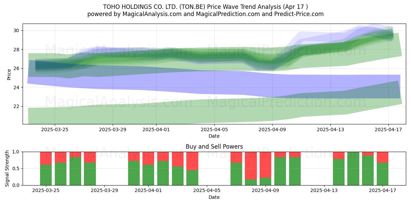
Task: Select the green buy segment of the 2025-04-01 bar
Action: pos(148,175)
